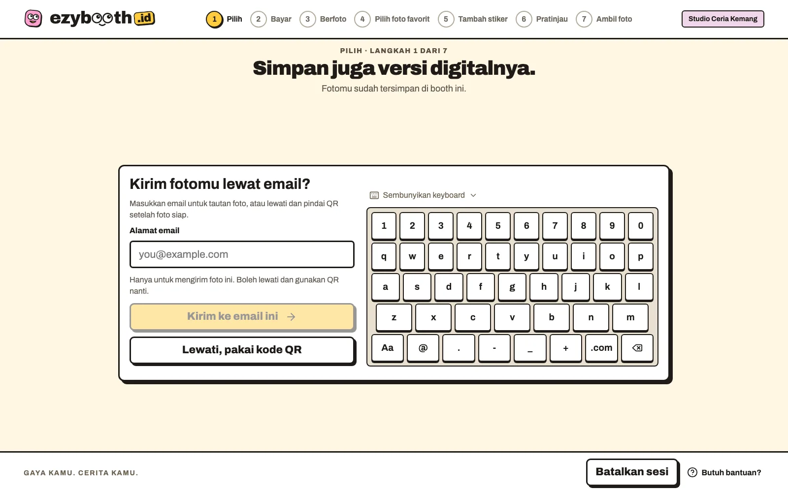Image resolution: width=788 pixels, height=492 pixels.
Task: Click the help question mark icon
Action: [x=692, y=472]
